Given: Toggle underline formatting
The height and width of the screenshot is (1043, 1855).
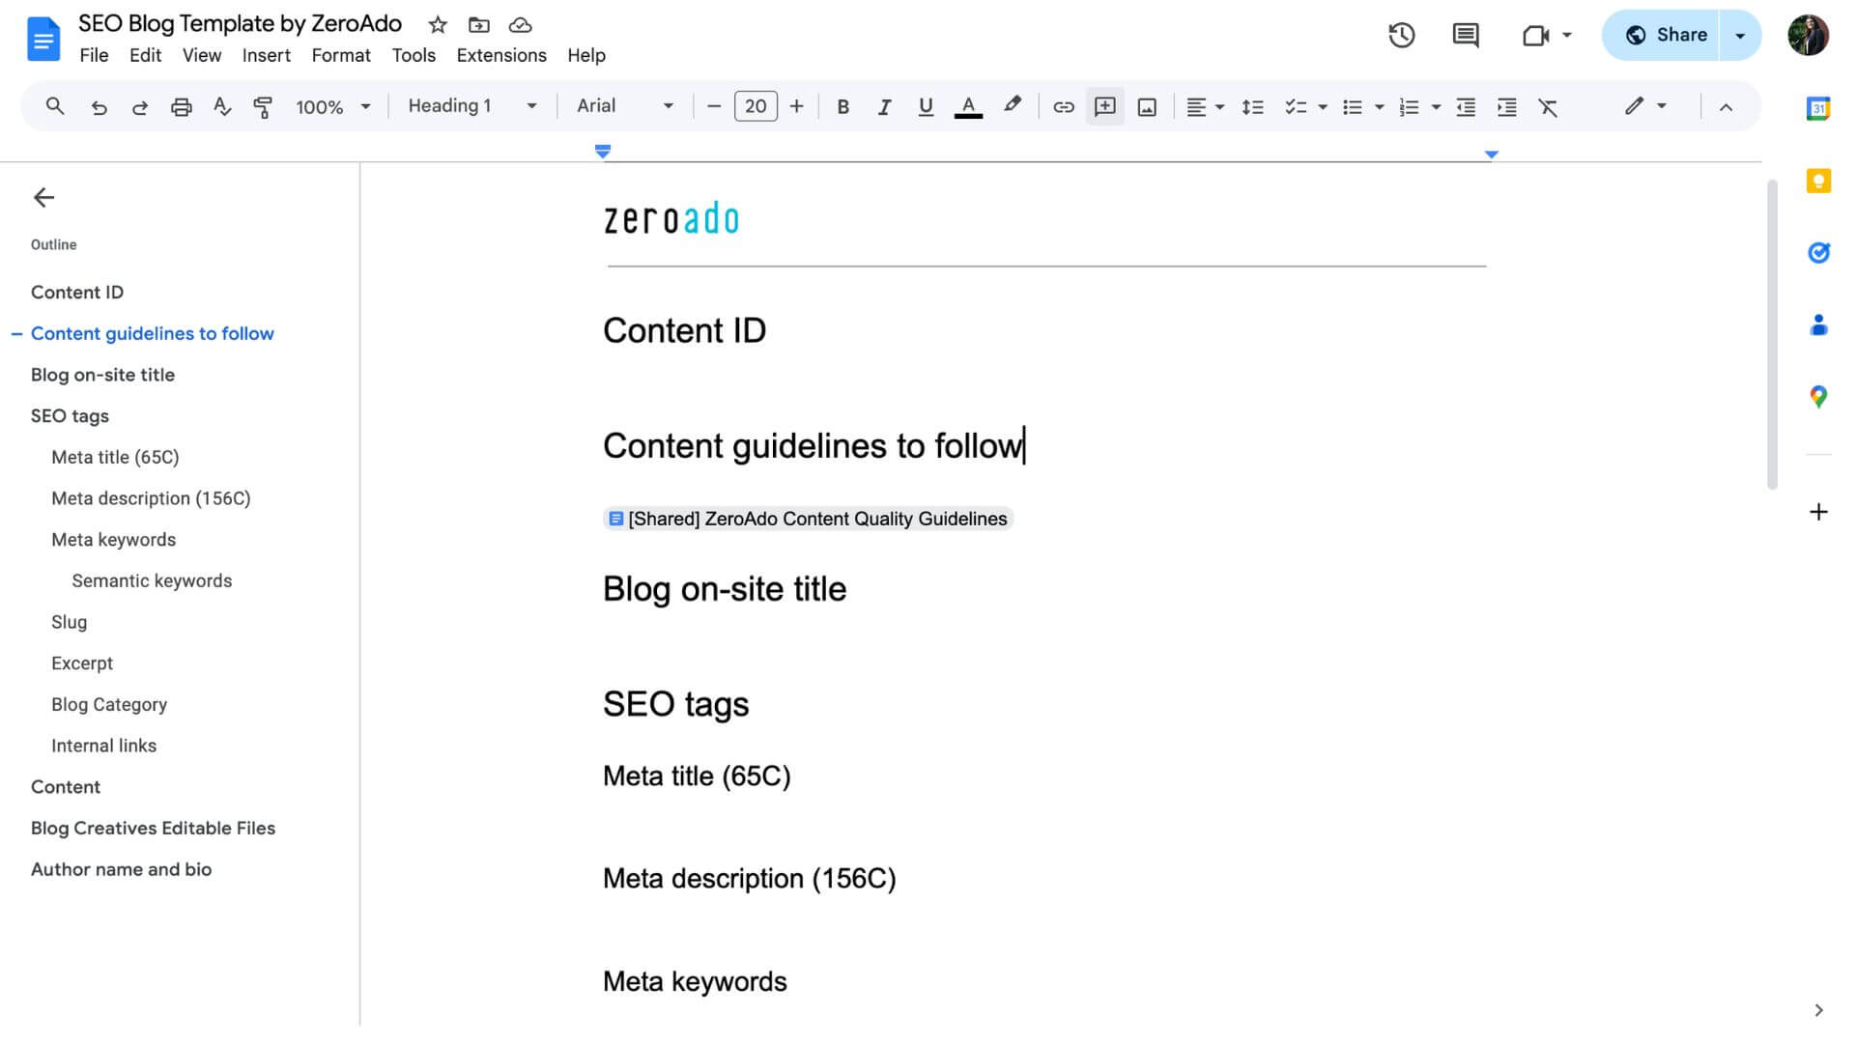Looking at the screenshot, I should pos(926,106).
